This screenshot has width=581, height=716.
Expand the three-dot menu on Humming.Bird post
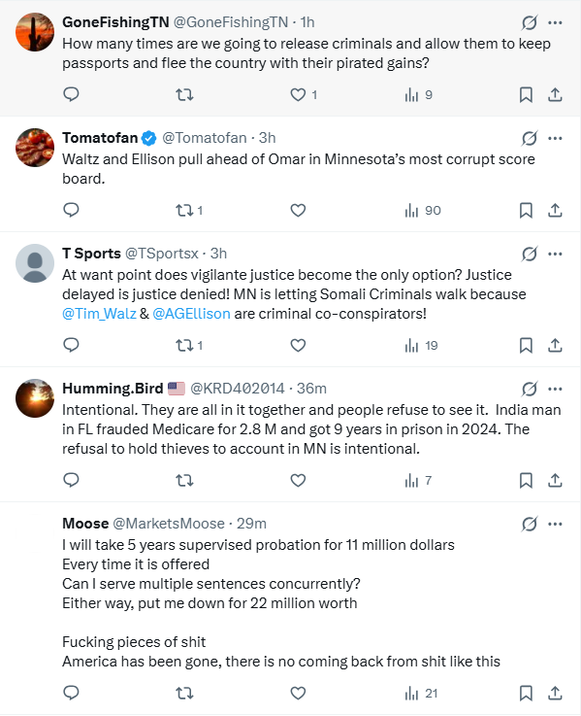(x=555, y=389)
